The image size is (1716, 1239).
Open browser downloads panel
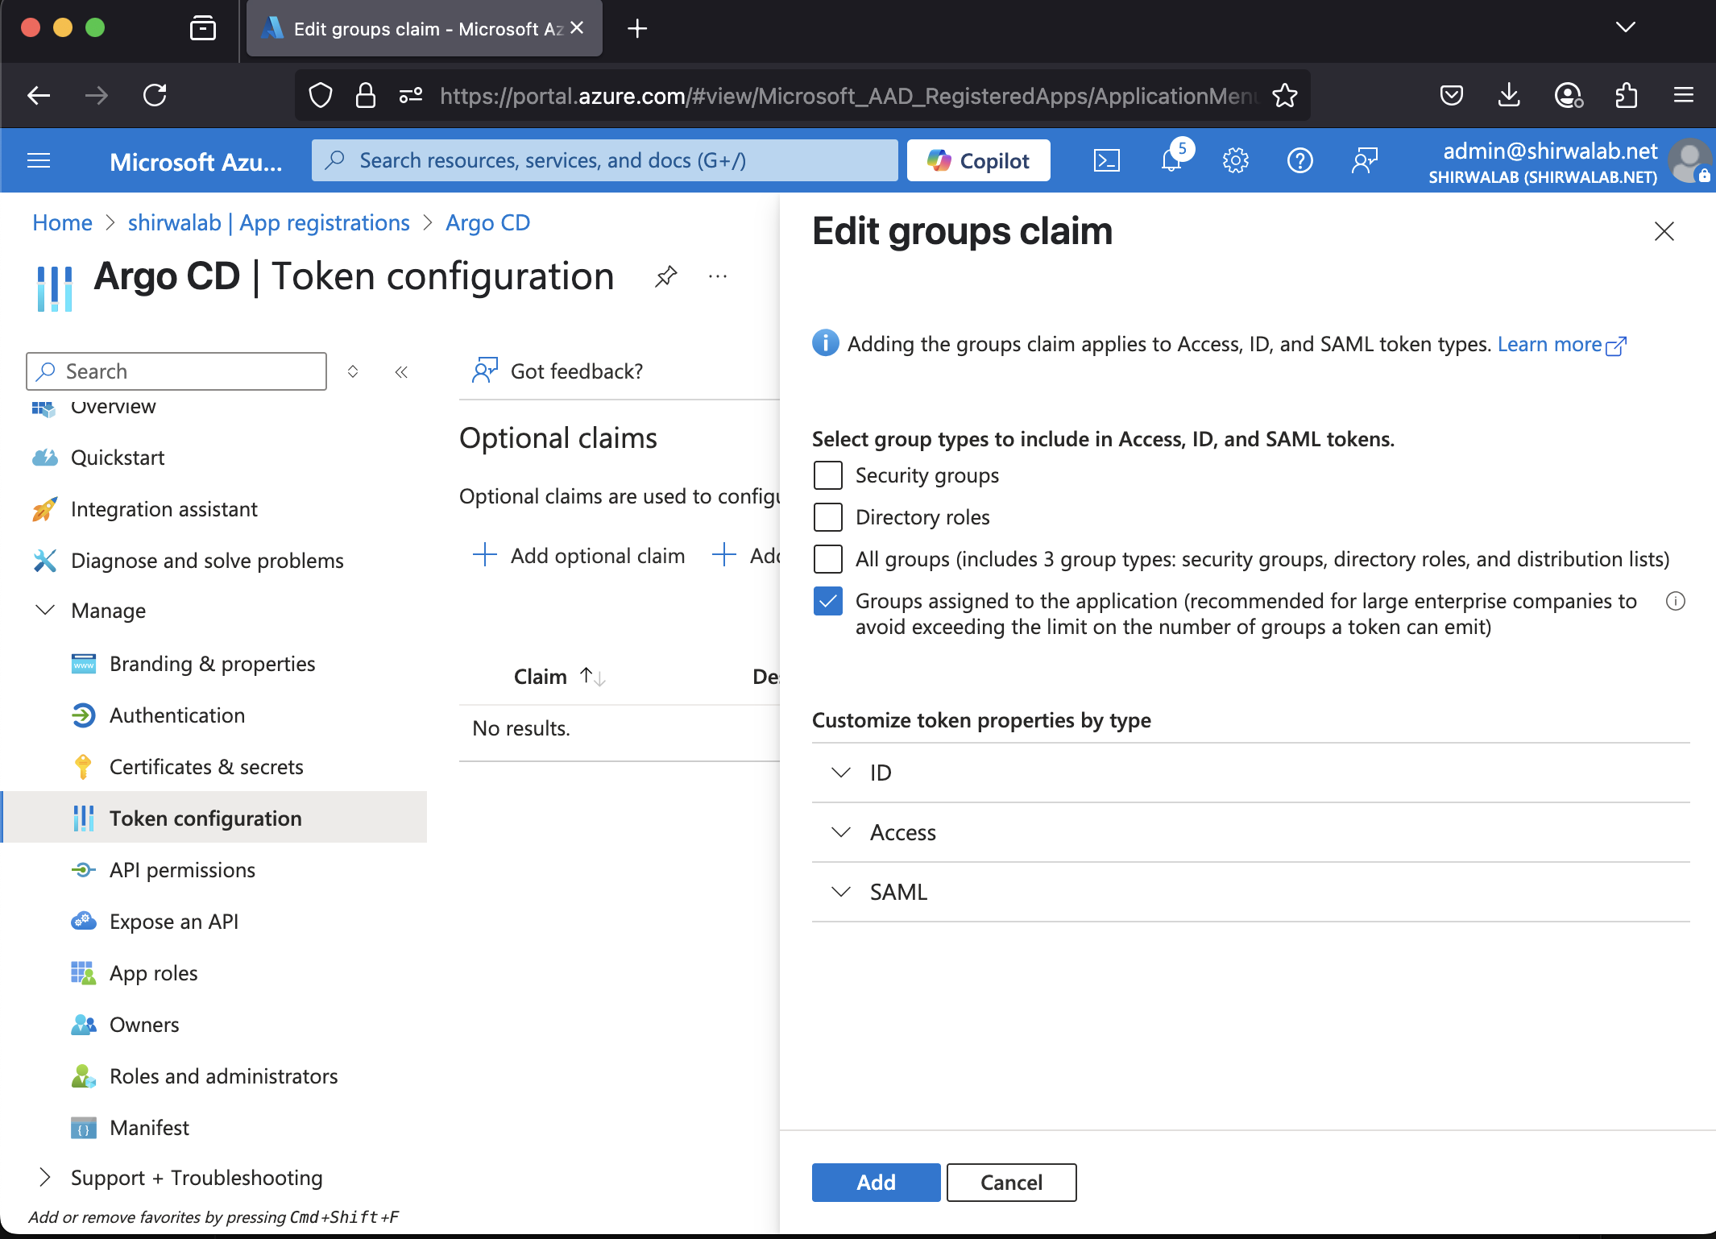[1509, 95]
